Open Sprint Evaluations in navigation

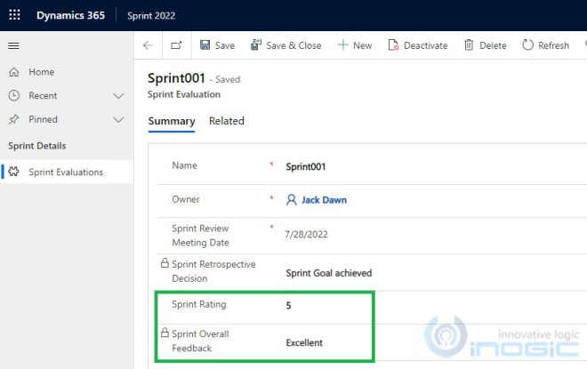[66, 172]
